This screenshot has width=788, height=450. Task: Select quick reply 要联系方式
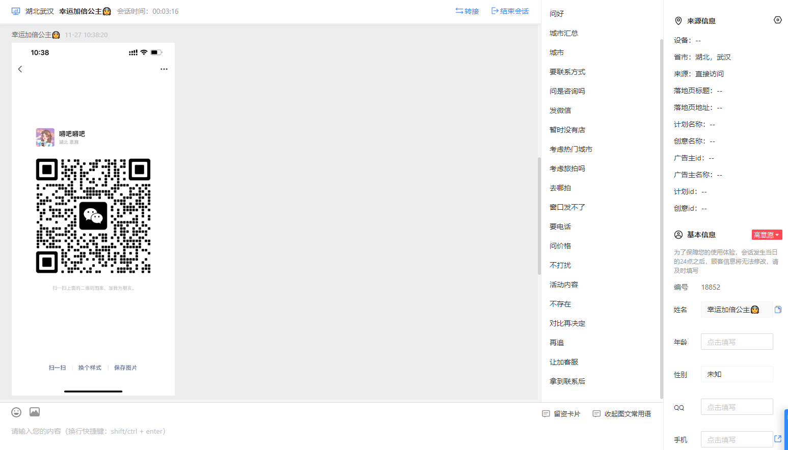pos(567,72)
